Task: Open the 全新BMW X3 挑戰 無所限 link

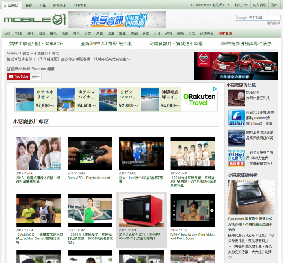Action: tap(106, 44)
